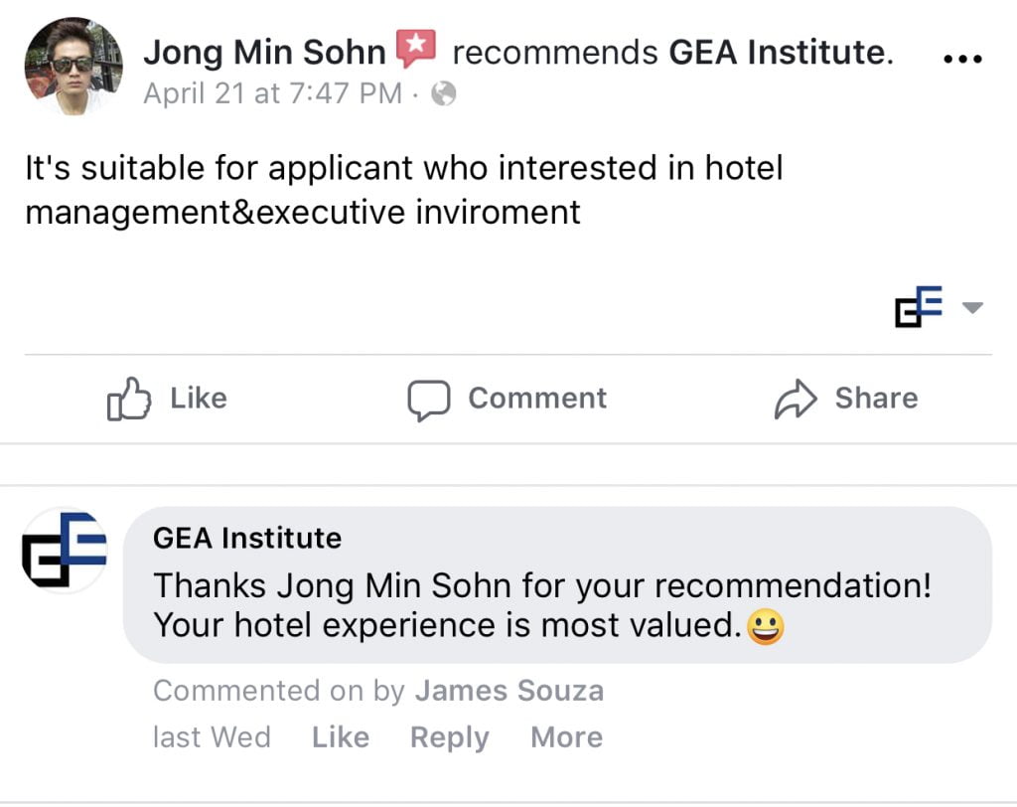The width and height of the screenshot is (1017, 807).
Task: Open the GEA Institute page link in header
Action: pos(776,52)
